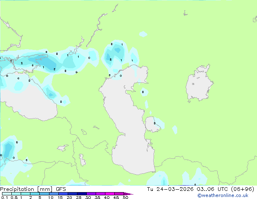This screenshot has height=199, width=257.
Task: Click the '10' legend scale label
Action: click(51, 197)
